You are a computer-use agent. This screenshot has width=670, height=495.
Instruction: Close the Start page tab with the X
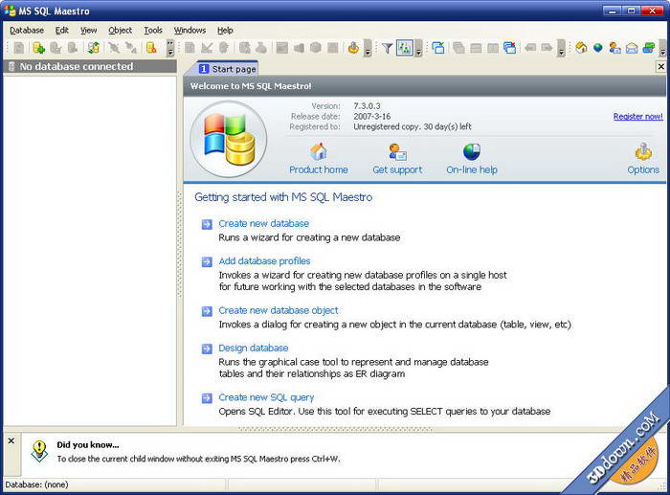[660, 66]
